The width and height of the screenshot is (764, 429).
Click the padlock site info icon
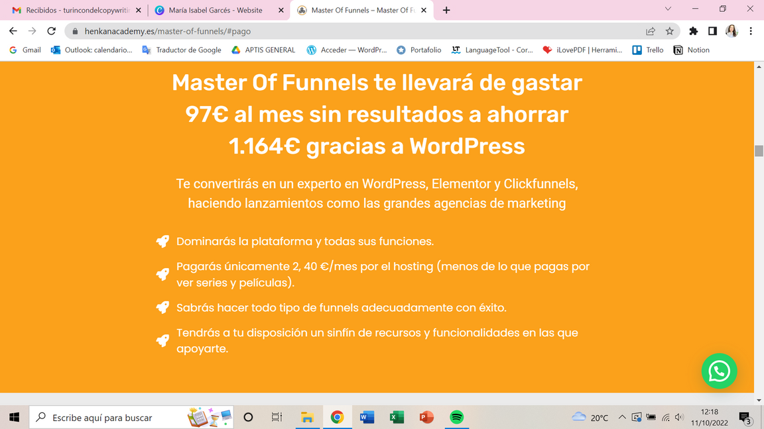[x=75, y=31]
